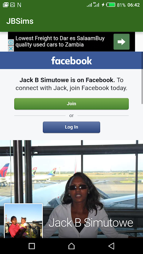Tap the facebook logo header
143x254 pixels.
pyautogui.click(x=71, y=61)
